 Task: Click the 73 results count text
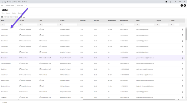(x=4, y=102)
